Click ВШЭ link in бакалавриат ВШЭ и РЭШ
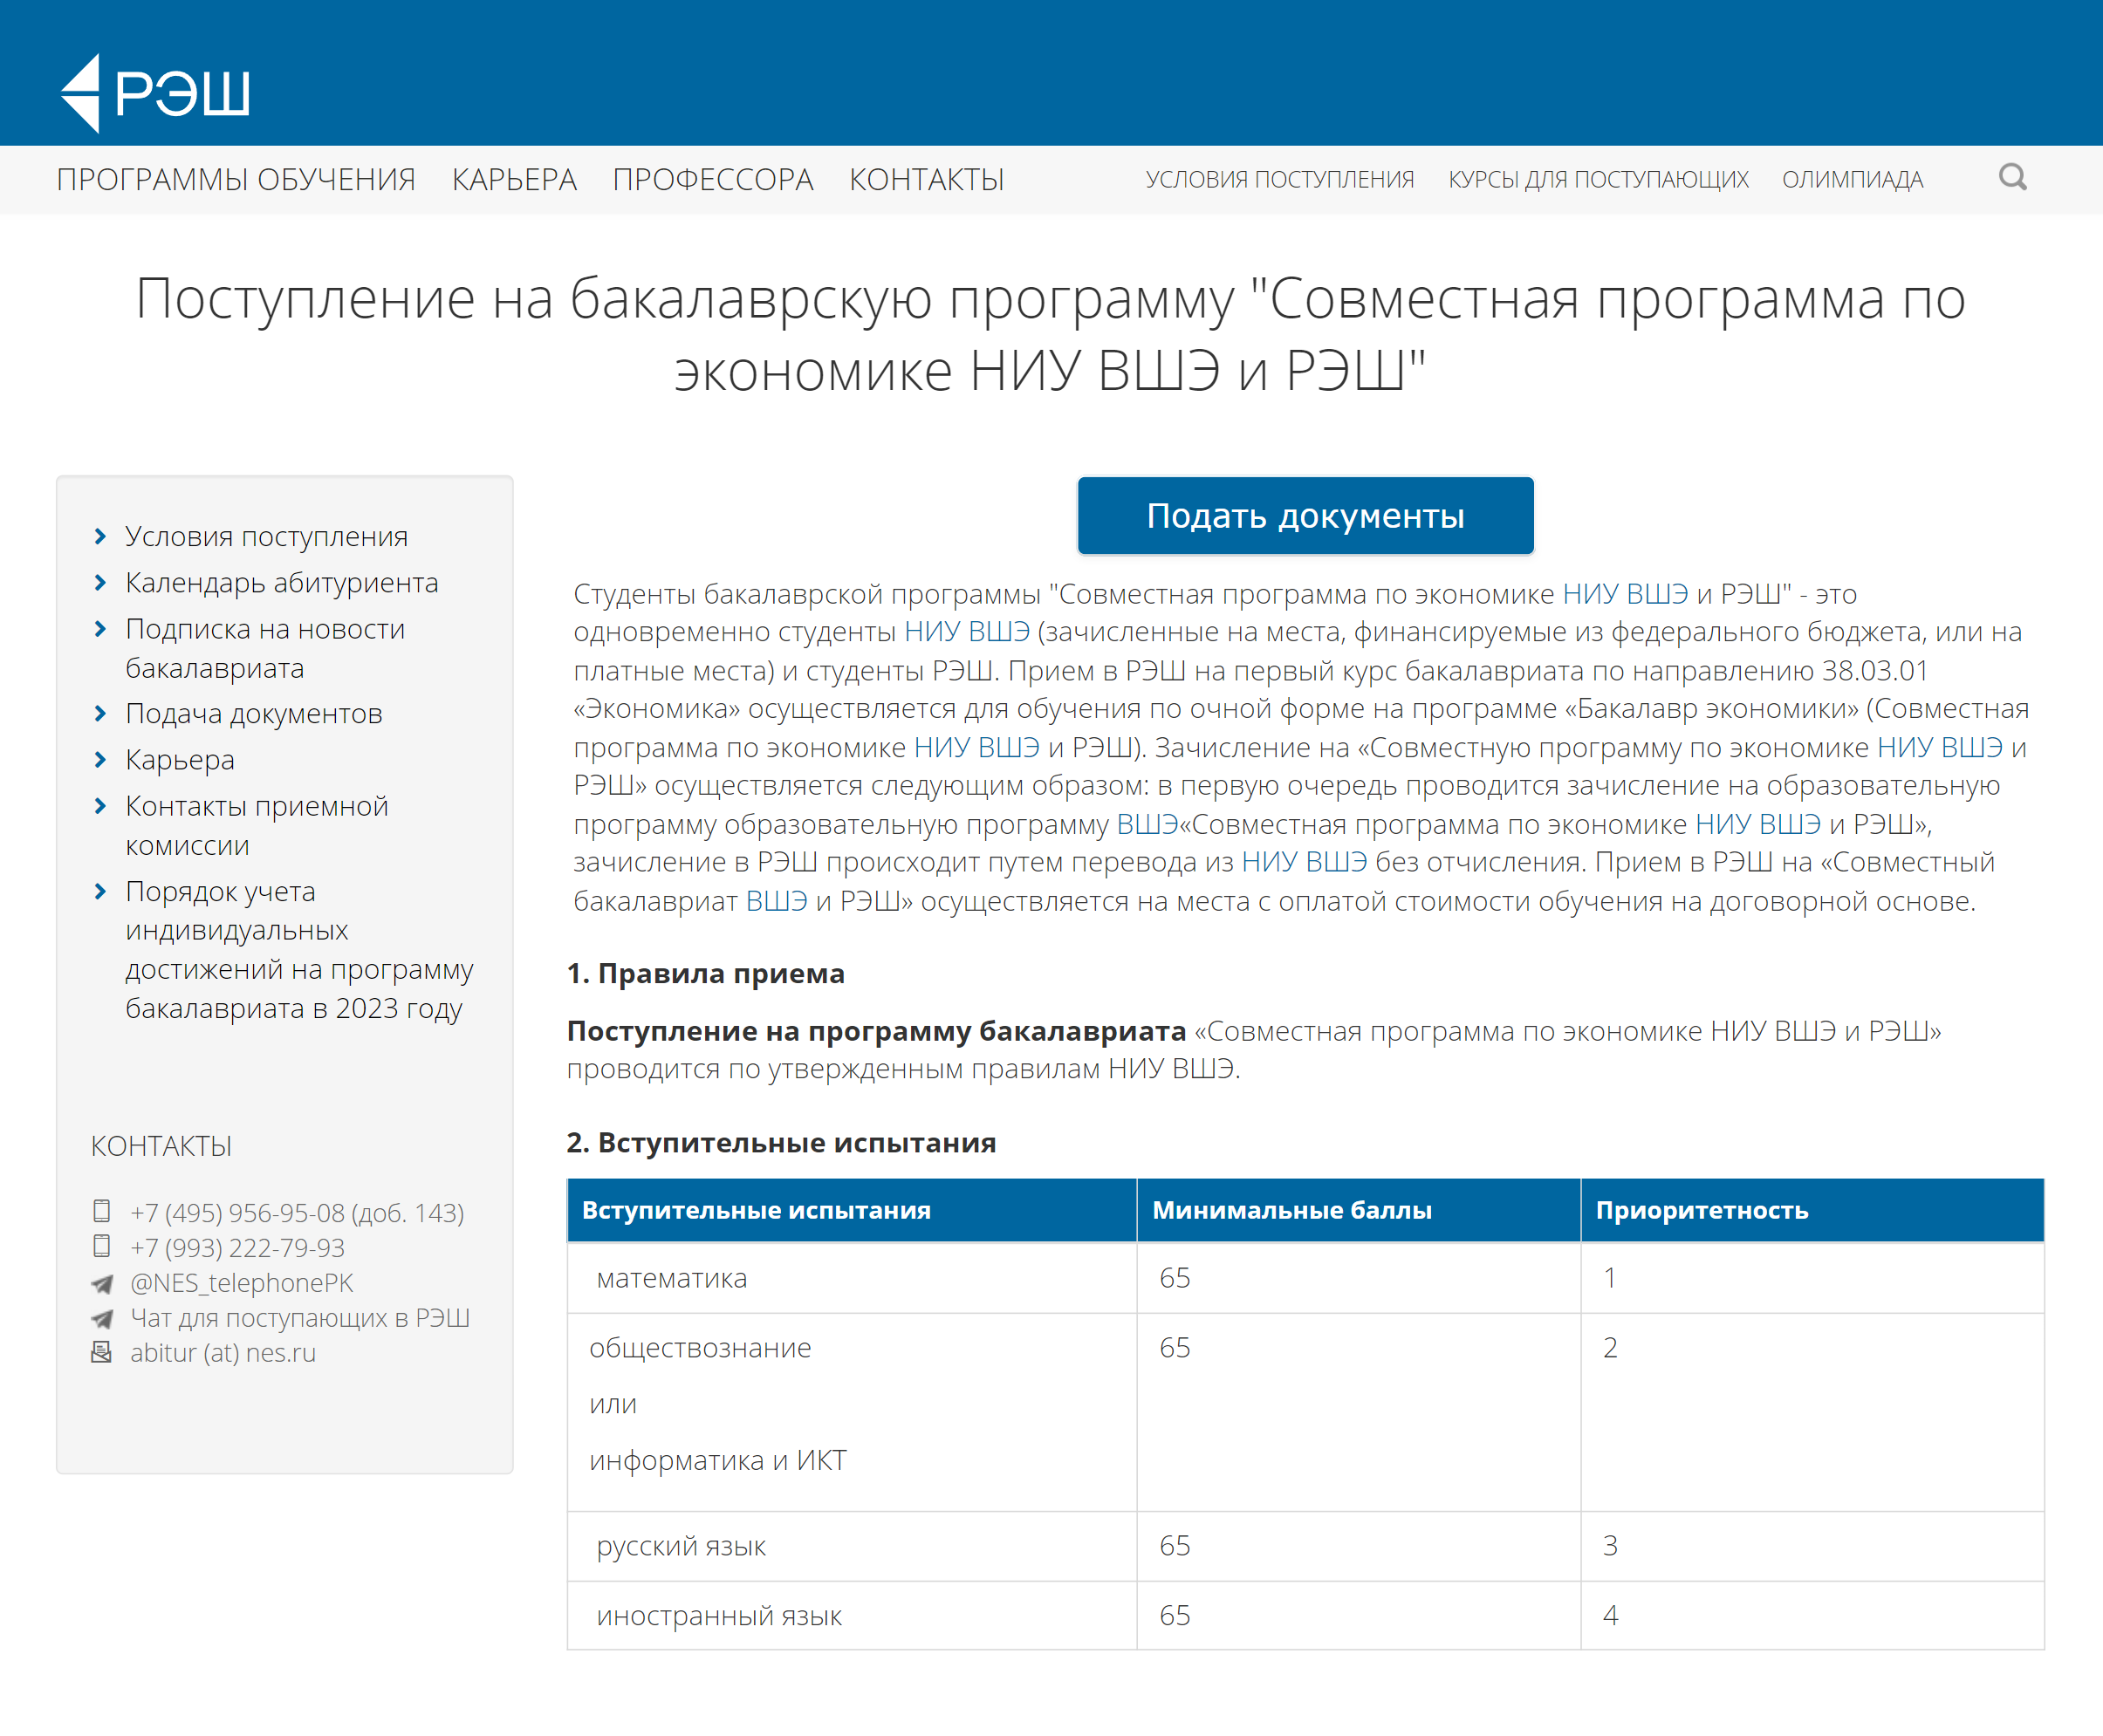 (777, 901)
